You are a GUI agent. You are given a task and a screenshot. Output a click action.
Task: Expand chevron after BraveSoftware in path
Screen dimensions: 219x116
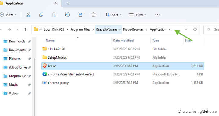(x=120, y=29)
